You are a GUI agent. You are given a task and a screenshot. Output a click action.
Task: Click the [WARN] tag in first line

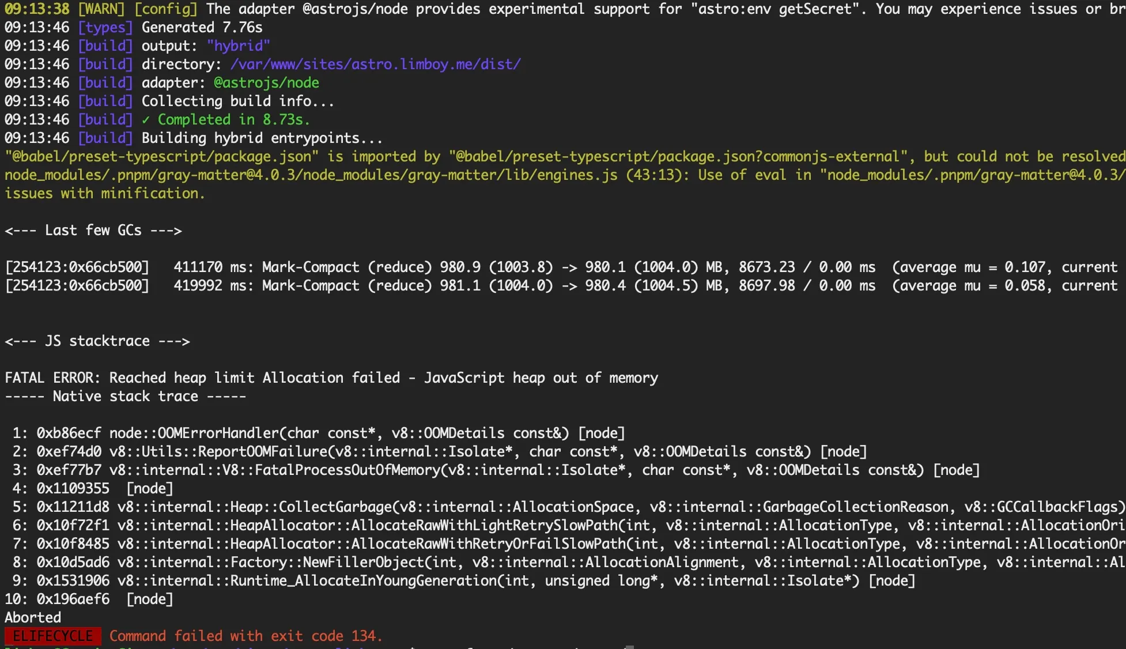click(x=101, y=9)
